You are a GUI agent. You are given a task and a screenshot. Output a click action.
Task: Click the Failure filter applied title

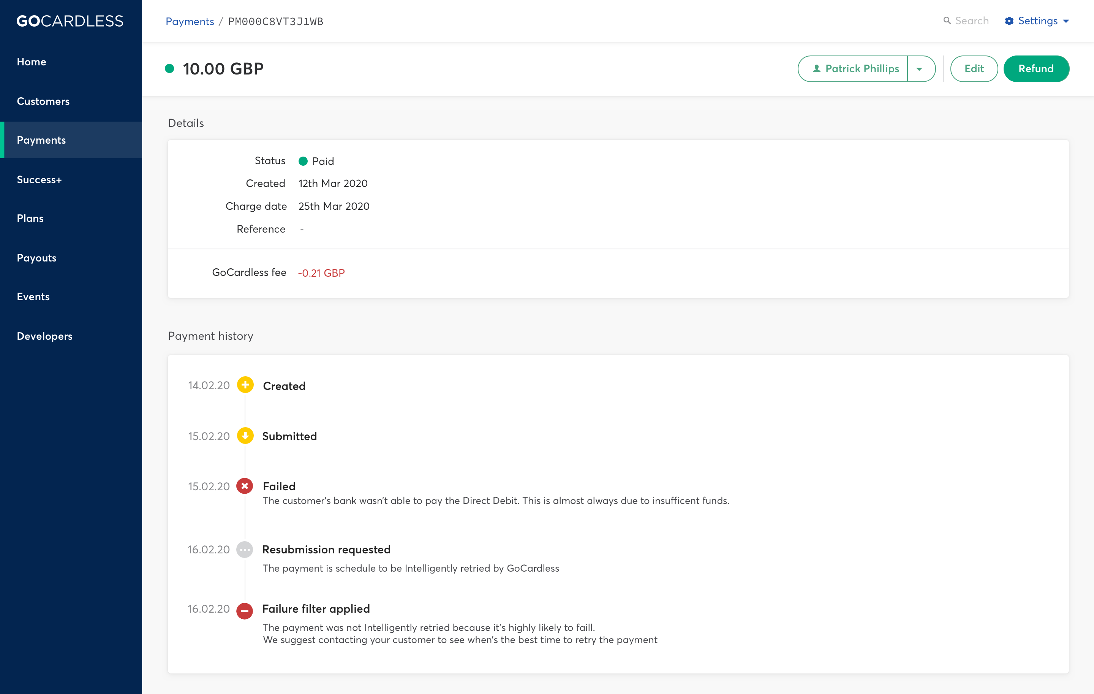tap(316, 609)
